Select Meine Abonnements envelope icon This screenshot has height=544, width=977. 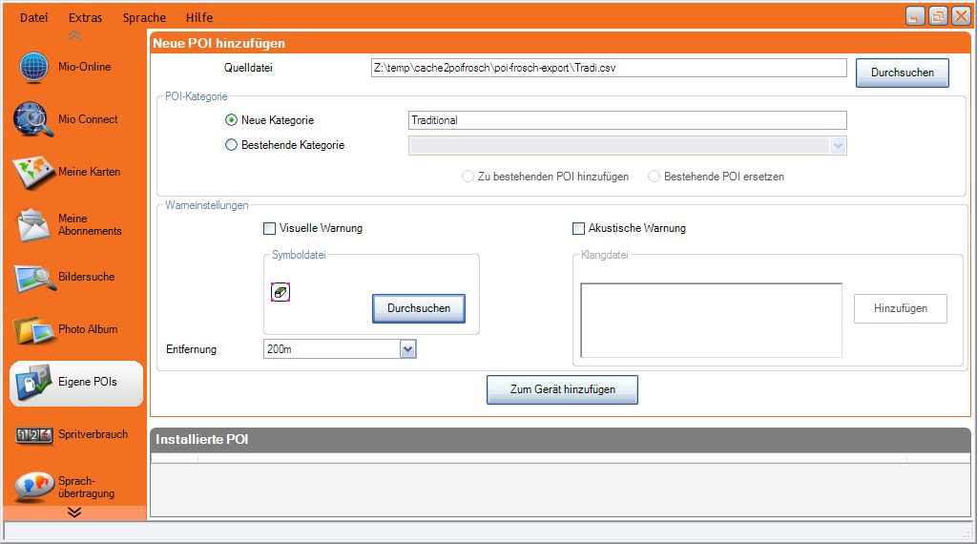coord(32,225)
